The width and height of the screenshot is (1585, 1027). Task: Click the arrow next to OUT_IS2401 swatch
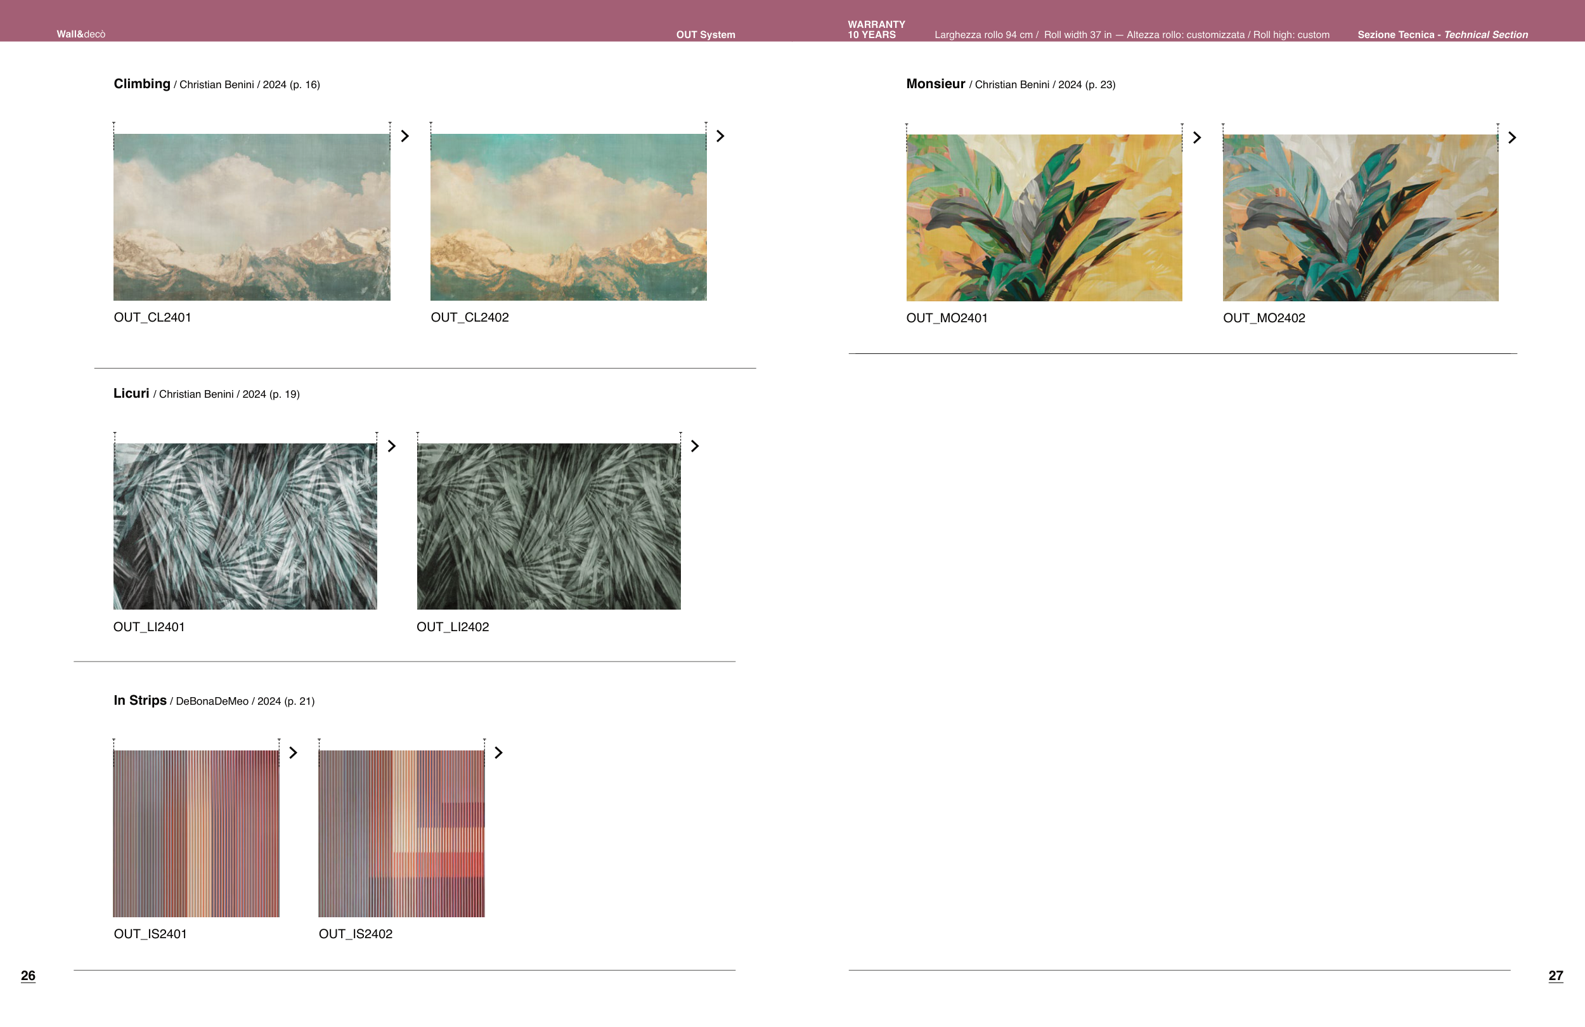coord(293,752)
